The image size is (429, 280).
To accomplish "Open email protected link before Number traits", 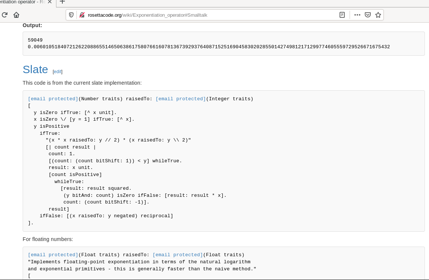I will coord(53,99).
